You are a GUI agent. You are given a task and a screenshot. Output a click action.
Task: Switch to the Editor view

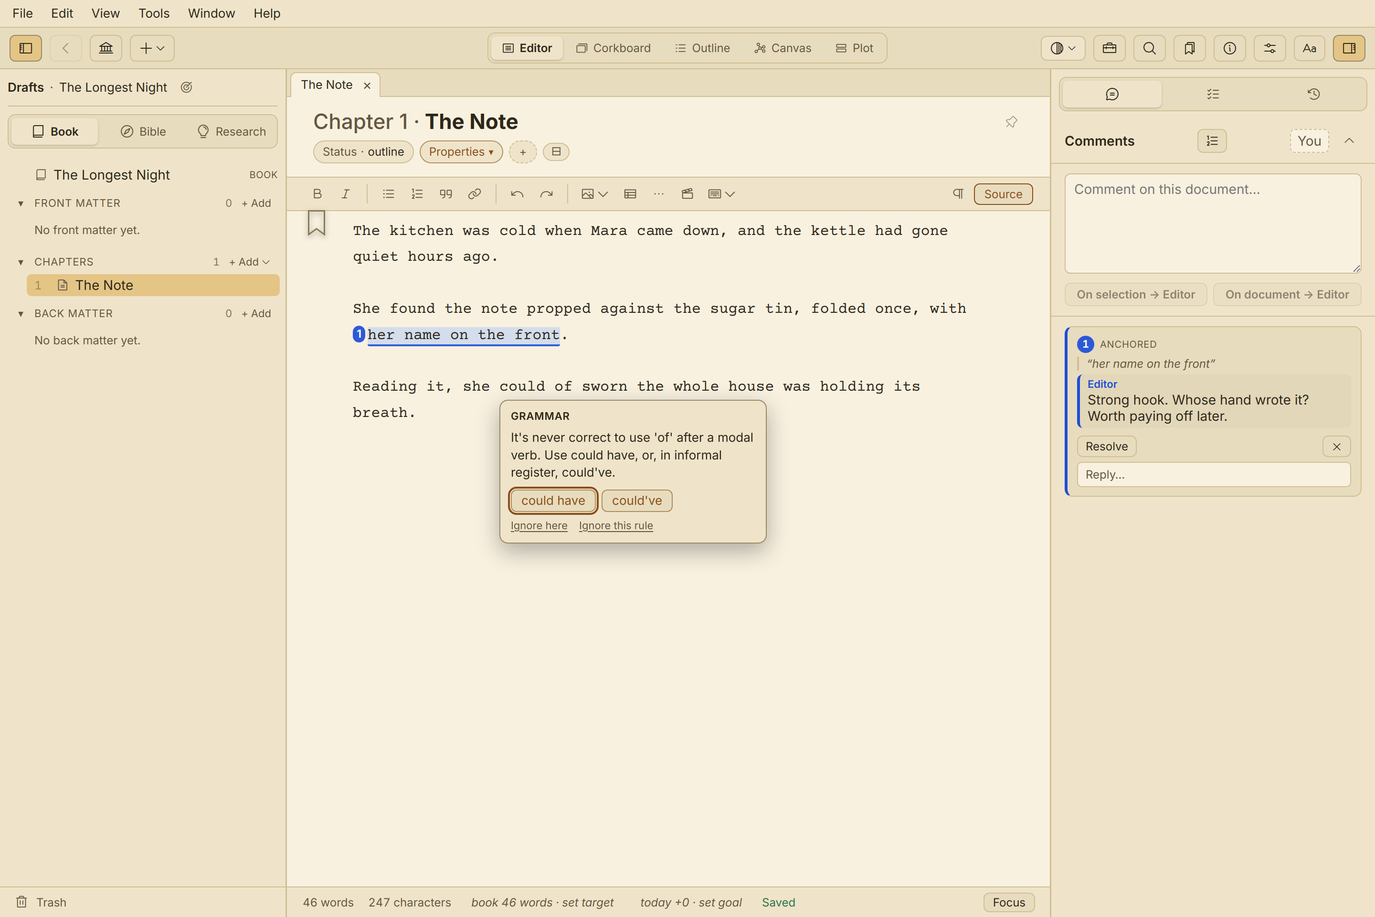click(527, 48)
